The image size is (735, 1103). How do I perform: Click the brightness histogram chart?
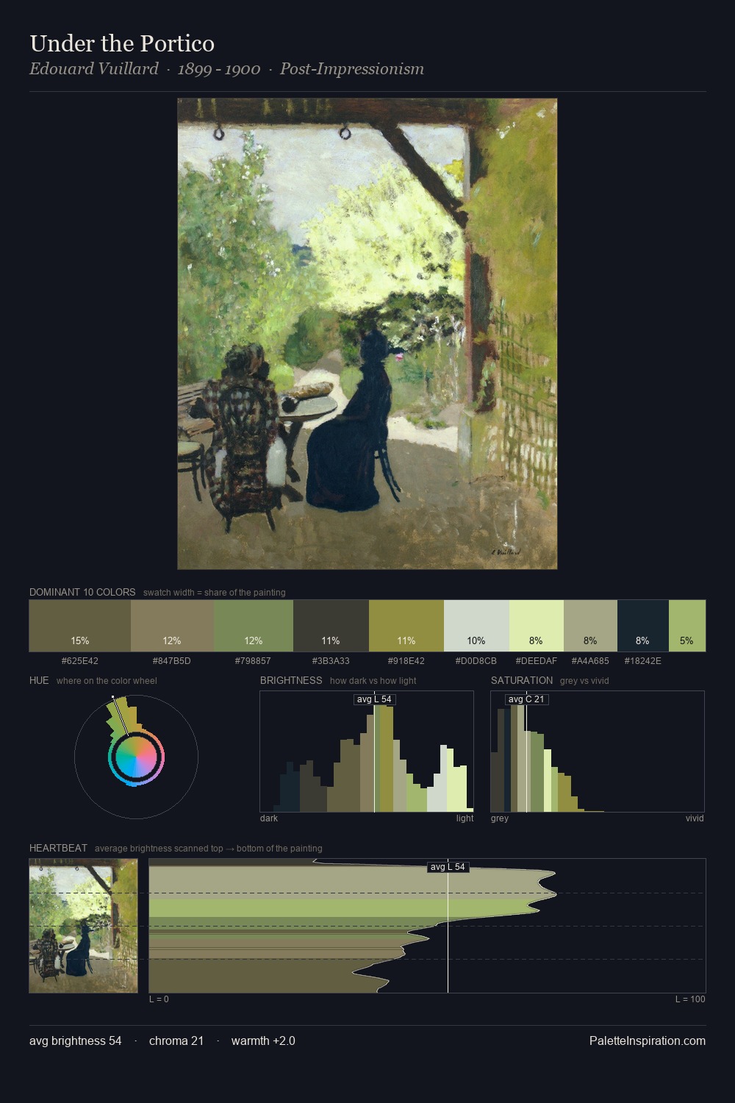coord(367,752)
